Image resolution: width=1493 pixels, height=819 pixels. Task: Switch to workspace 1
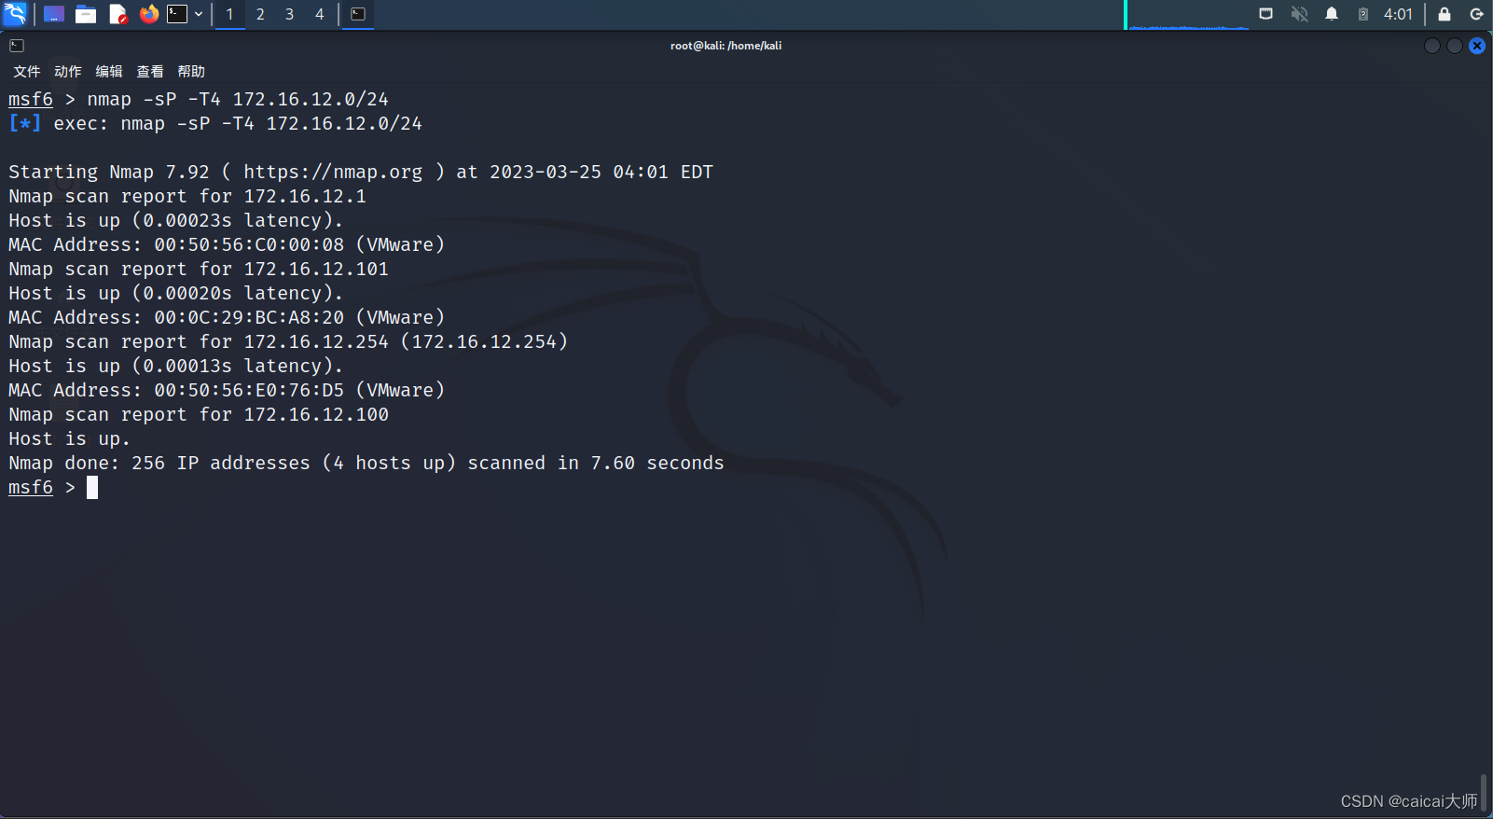point(229,14)
